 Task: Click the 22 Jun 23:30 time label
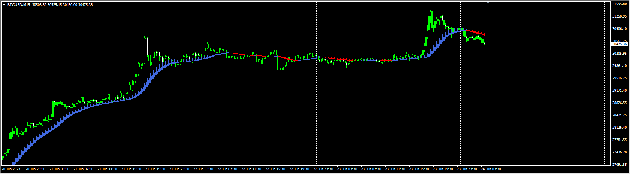[x=323, y=169]
